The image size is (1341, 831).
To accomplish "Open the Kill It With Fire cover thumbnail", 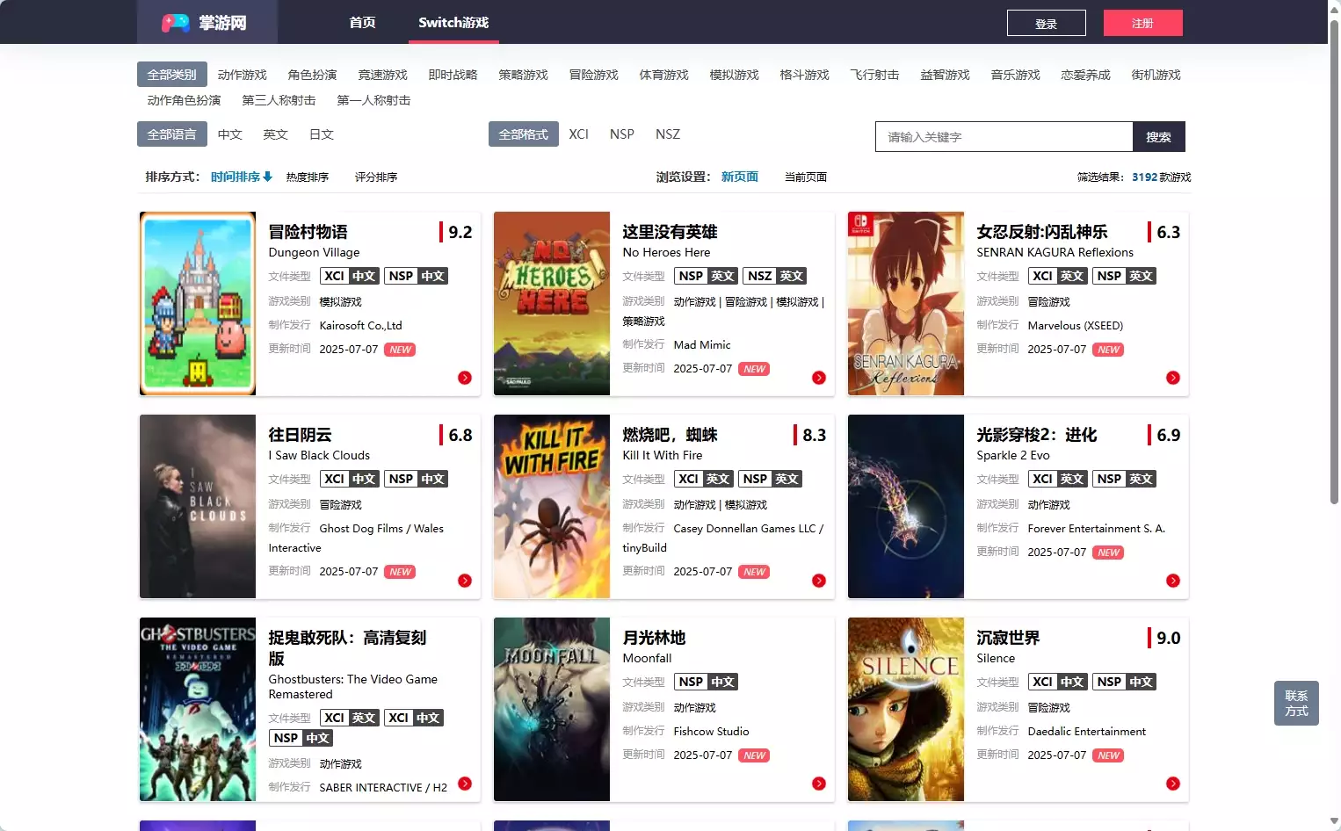I will (552, 506).
